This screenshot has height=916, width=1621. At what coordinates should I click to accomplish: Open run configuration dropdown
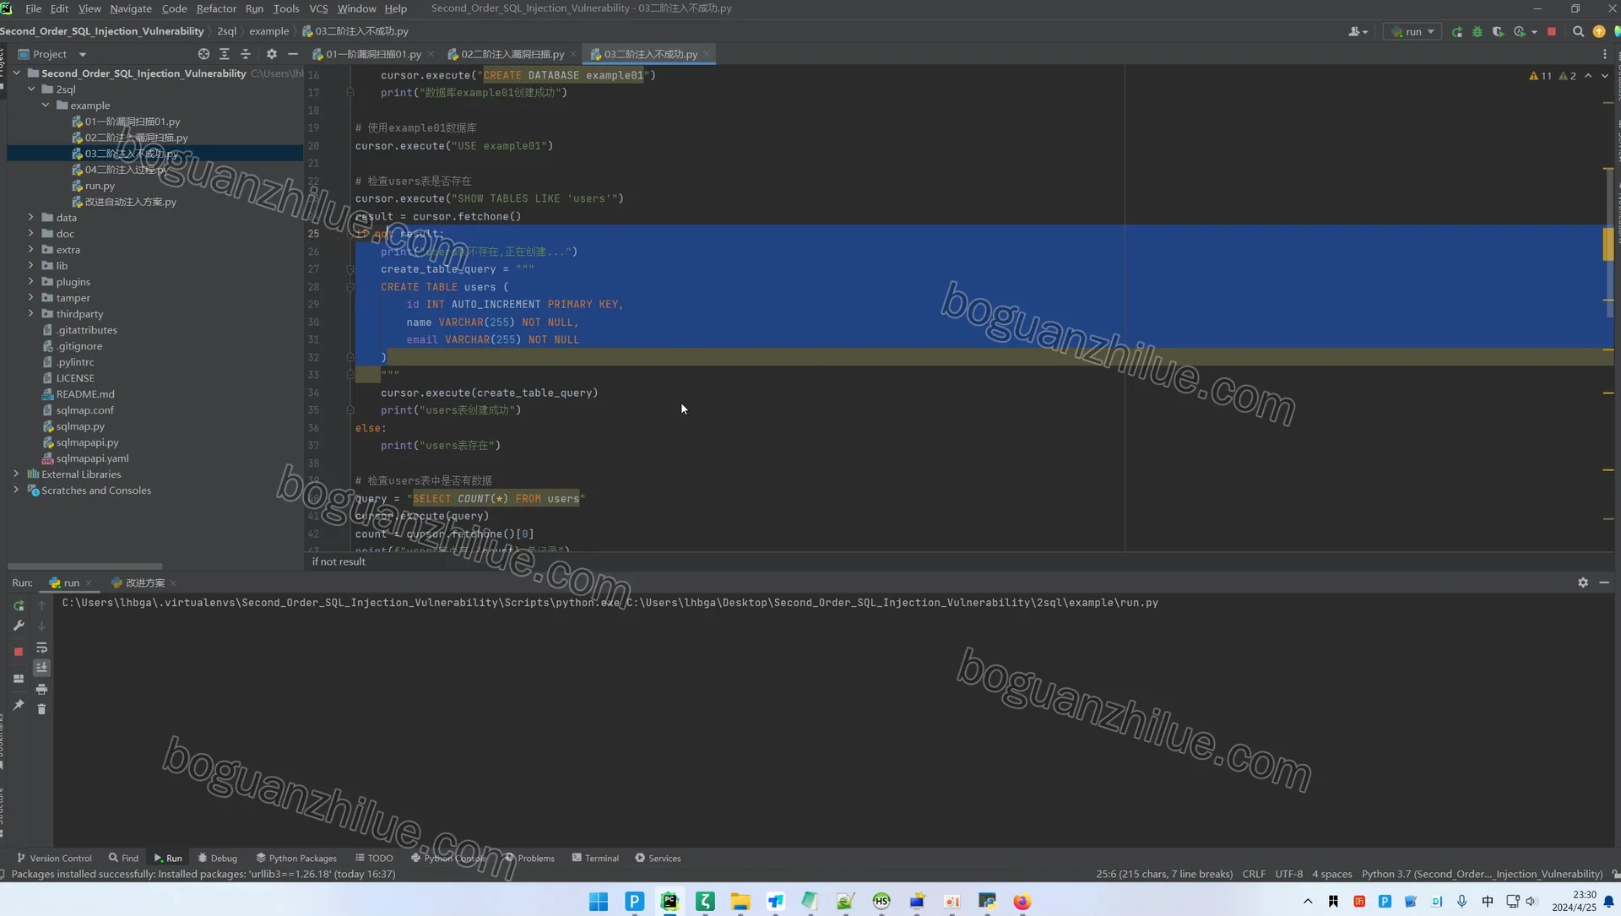click(1412, 31)
